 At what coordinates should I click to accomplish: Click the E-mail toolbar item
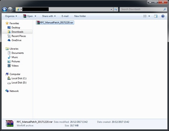point(65,16)
